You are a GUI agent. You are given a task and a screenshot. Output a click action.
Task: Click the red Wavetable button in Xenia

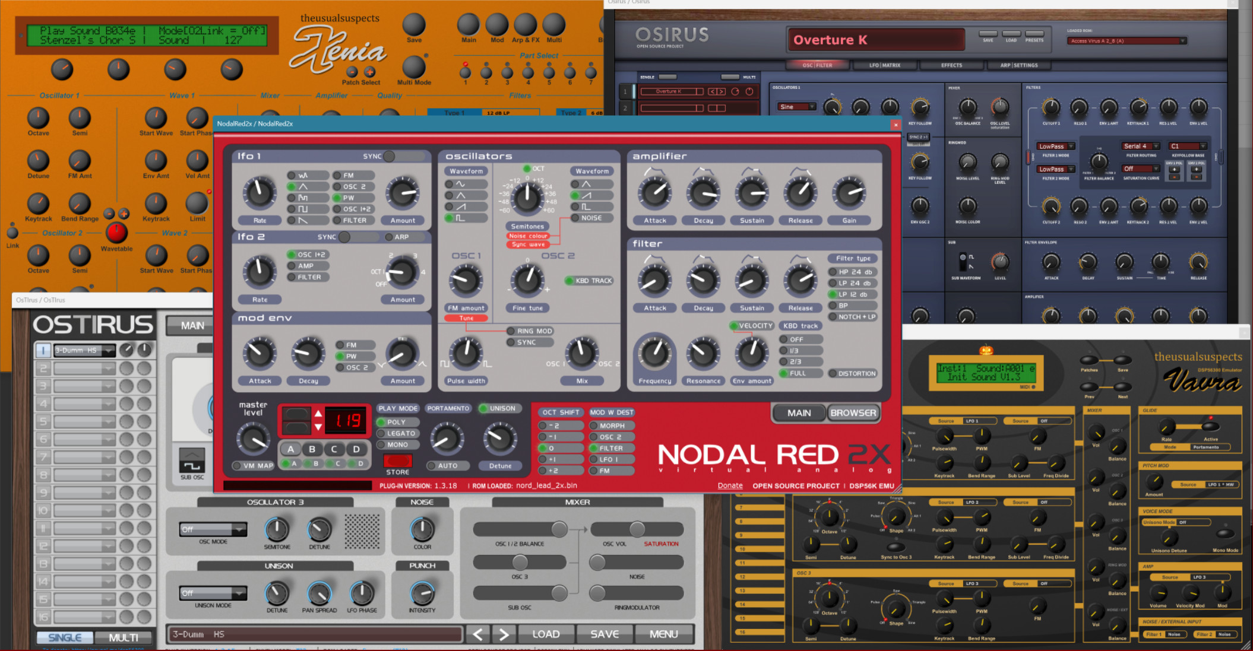116,233
